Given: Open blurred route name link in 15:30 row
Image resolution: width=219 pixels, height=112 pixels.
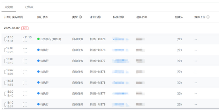Looking at the screenshot, I should [121, 94].
